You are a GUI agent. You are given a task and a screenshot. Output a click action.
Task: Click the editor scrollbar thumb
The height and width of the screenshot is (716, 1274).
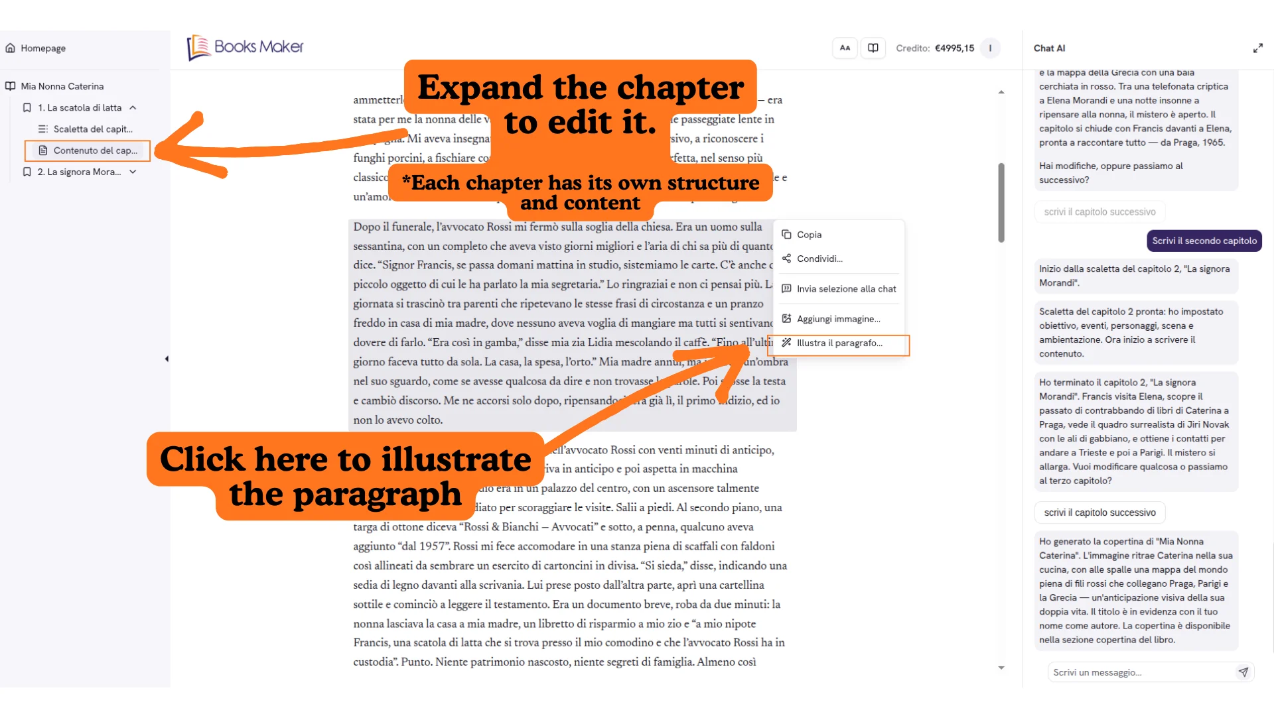(x=1001, y=203)
